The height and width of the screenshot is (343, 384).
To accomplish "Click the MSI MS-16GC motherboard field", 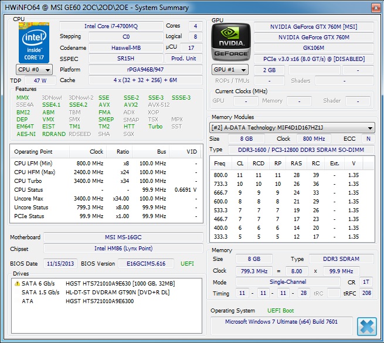I will click(123, 237).
